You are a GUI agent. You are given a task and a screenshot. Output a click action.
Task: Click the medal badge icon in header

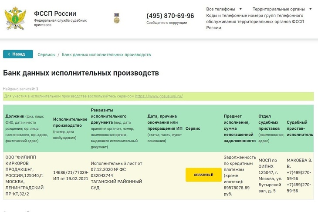(x=116, y=18)
